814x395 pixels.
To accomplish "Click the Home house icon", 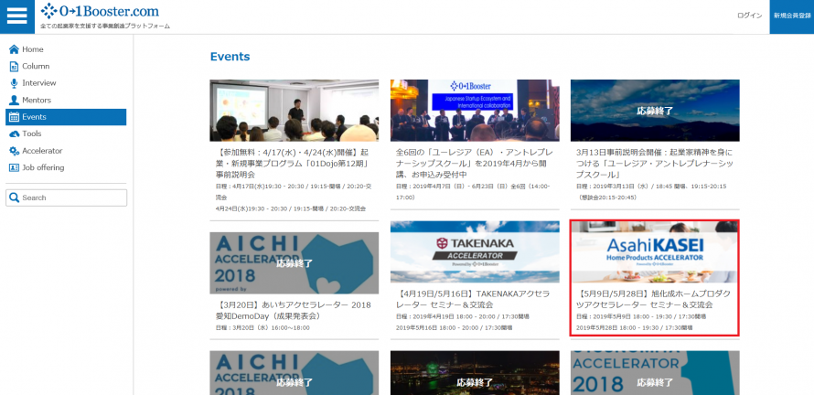I will click(14, 49).
